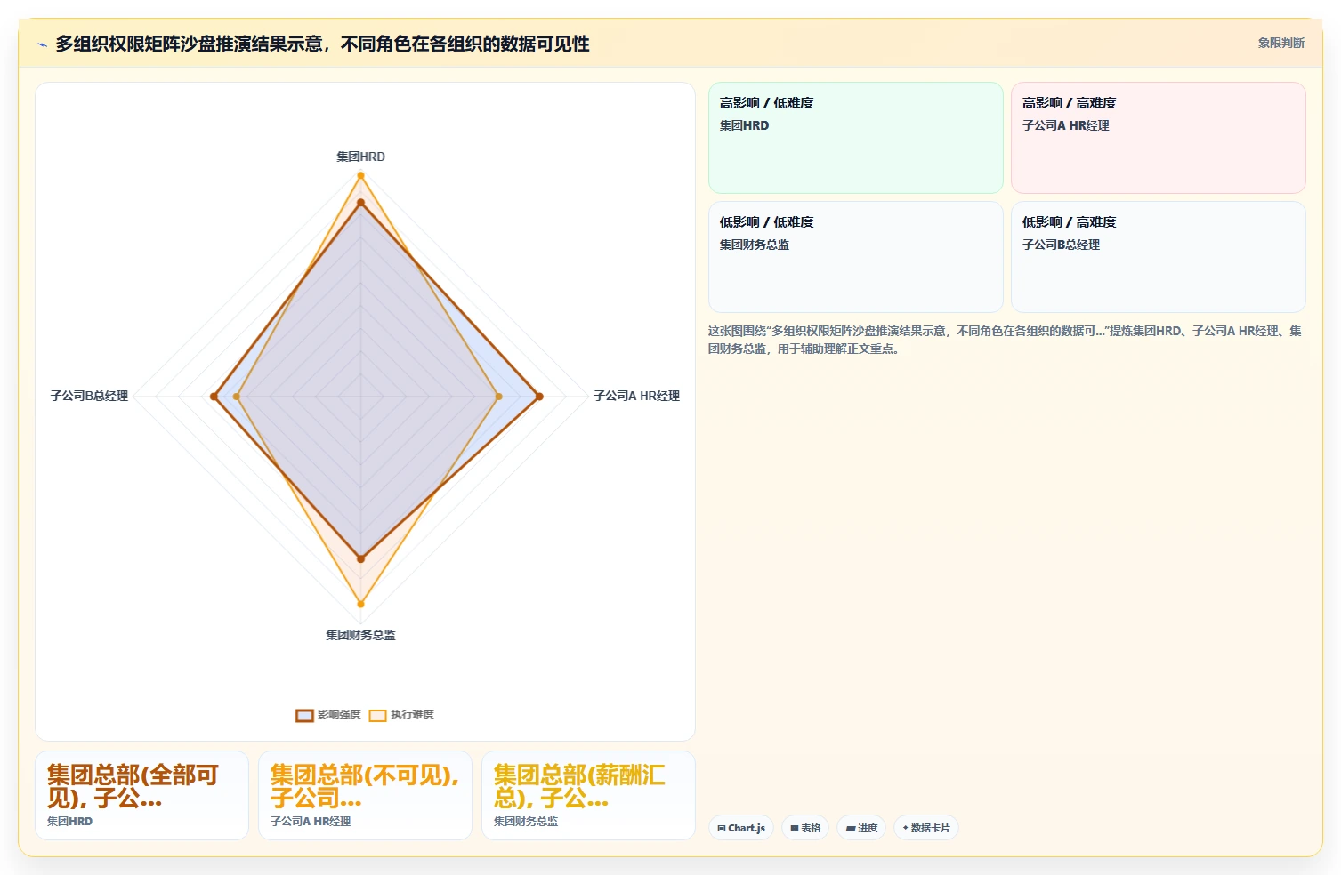Viewport: 1341px width, 875px height.
Task: Click the 象限判断 label in header
Action: pyautogui.click(x=1280, y=43)
